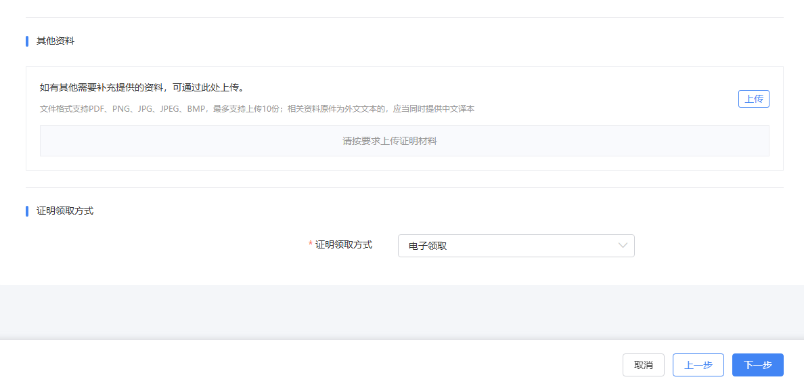Select the 电子领取 combo box field

[516, 246]
